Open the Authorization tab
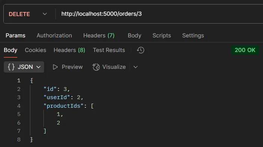 [54, 36]
